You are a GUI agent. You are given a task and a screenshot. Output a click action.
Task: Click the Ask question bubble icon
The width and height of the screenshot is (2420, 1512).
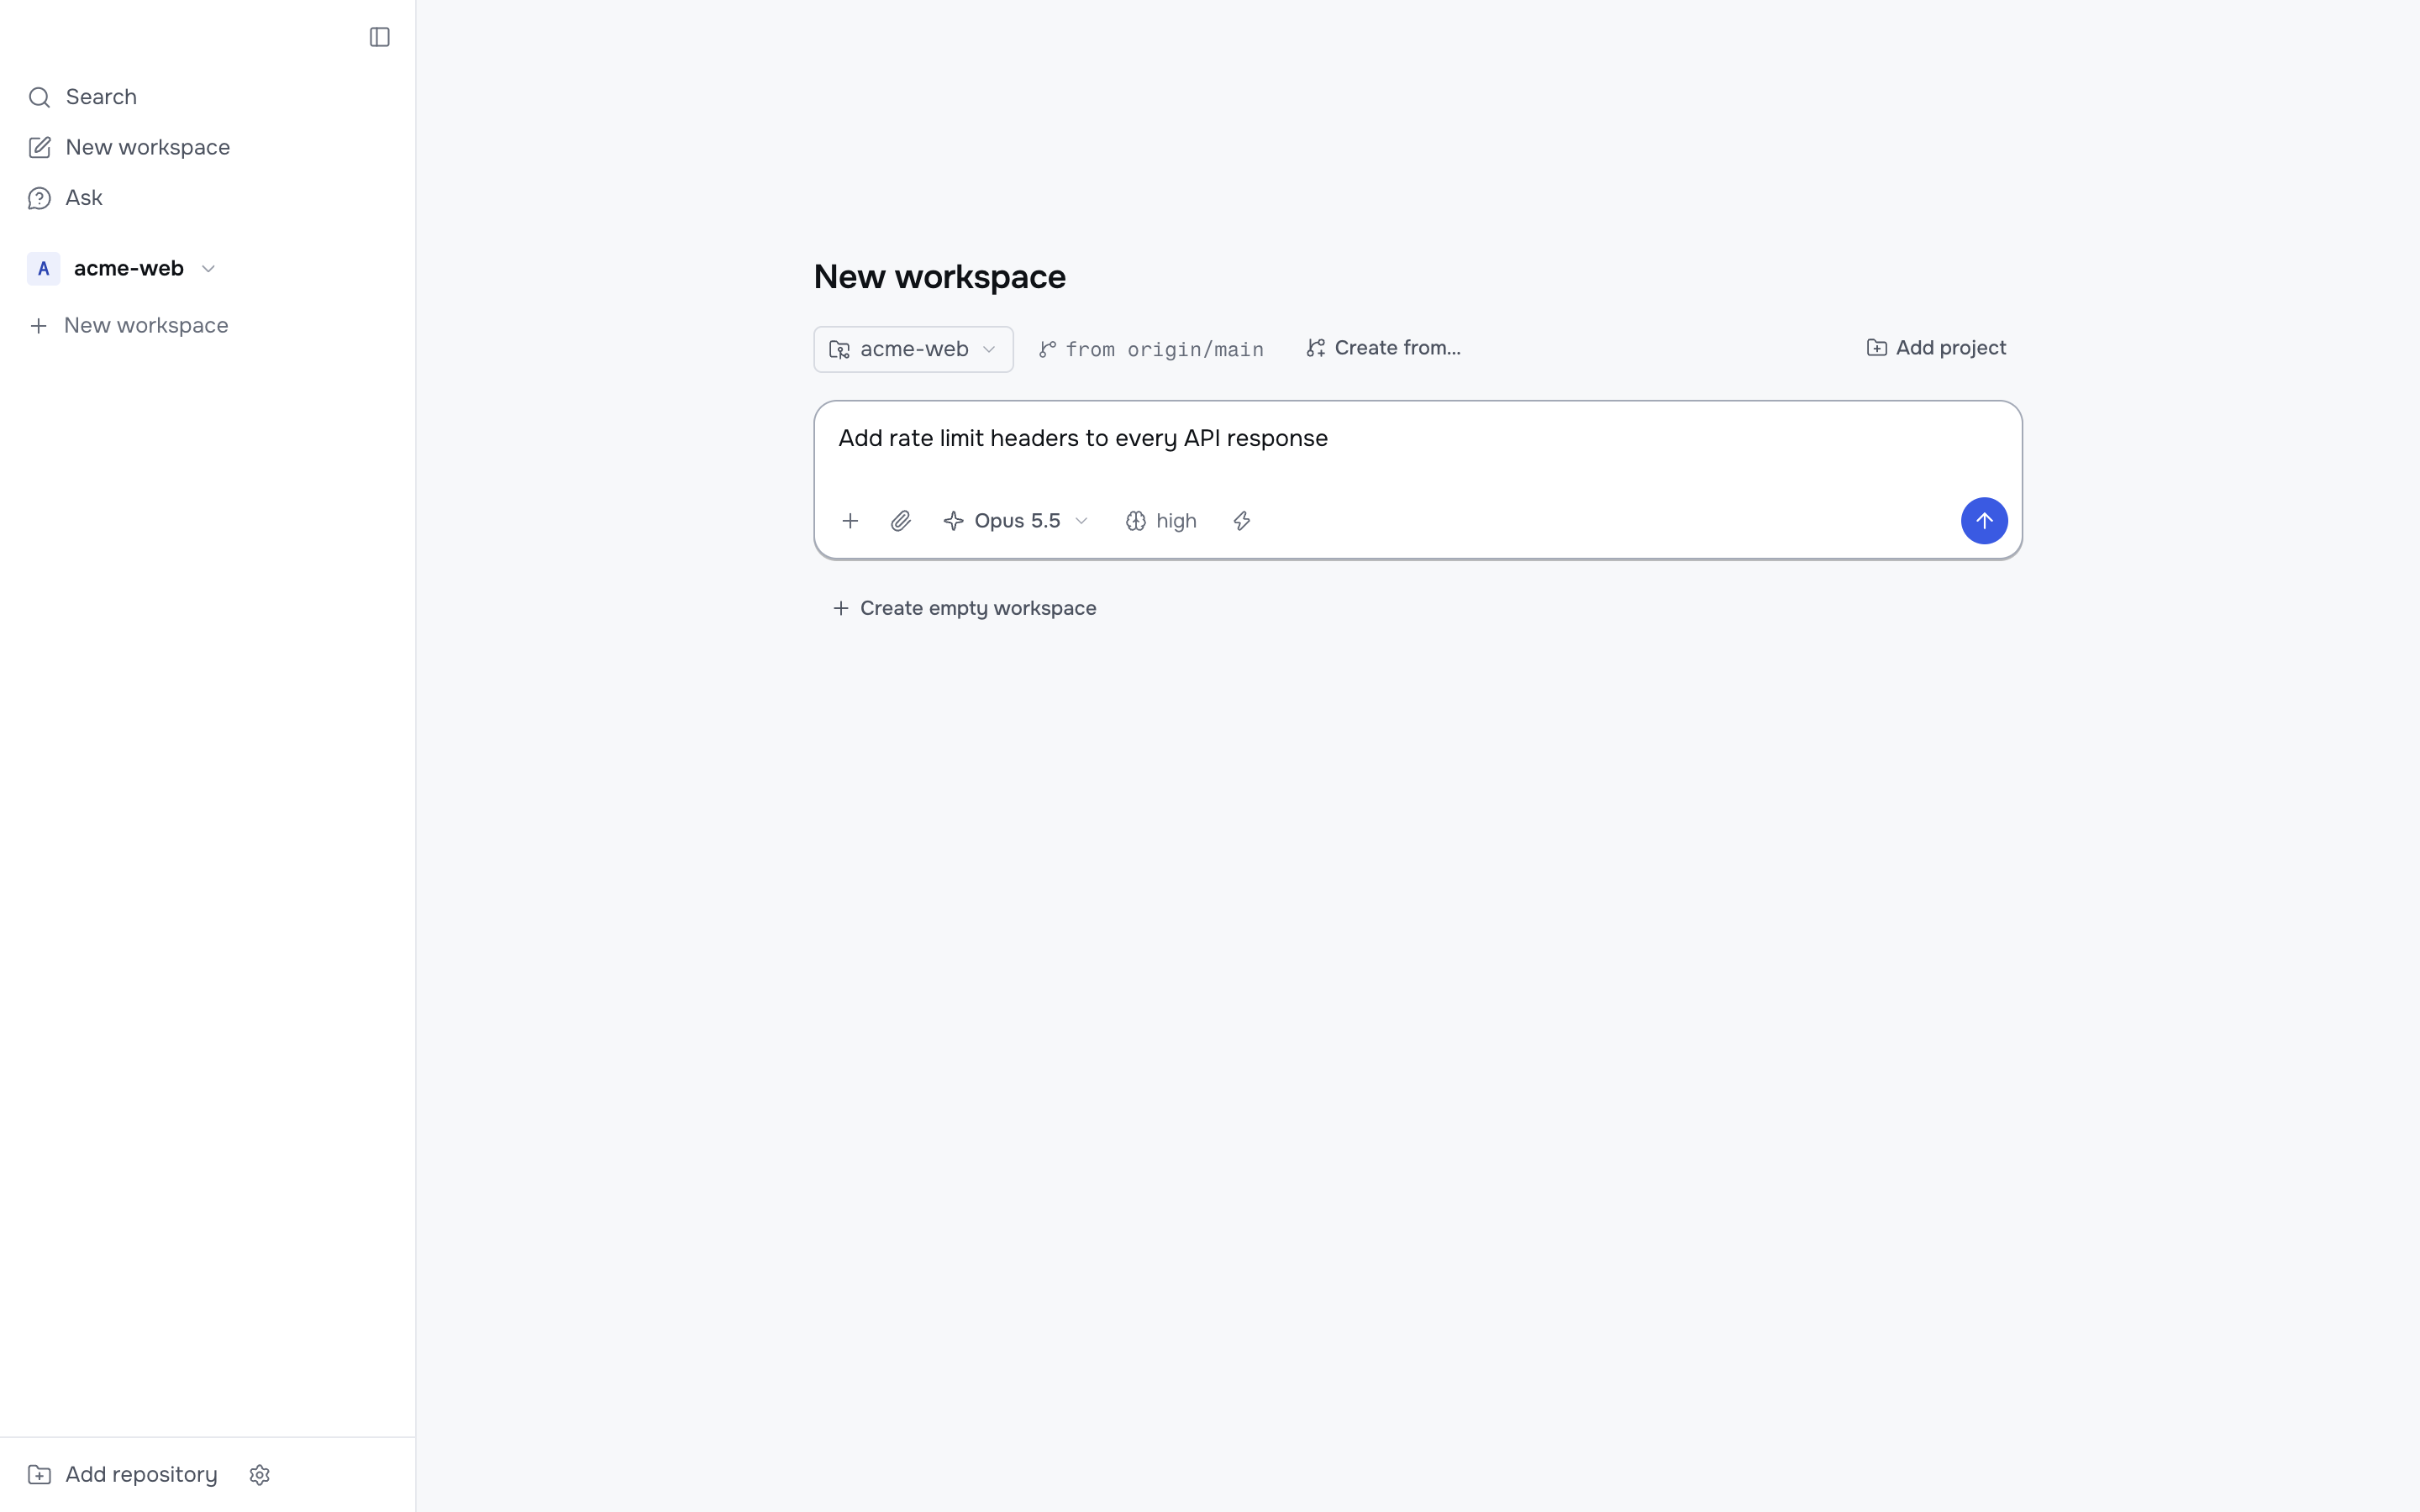(39, 198)
